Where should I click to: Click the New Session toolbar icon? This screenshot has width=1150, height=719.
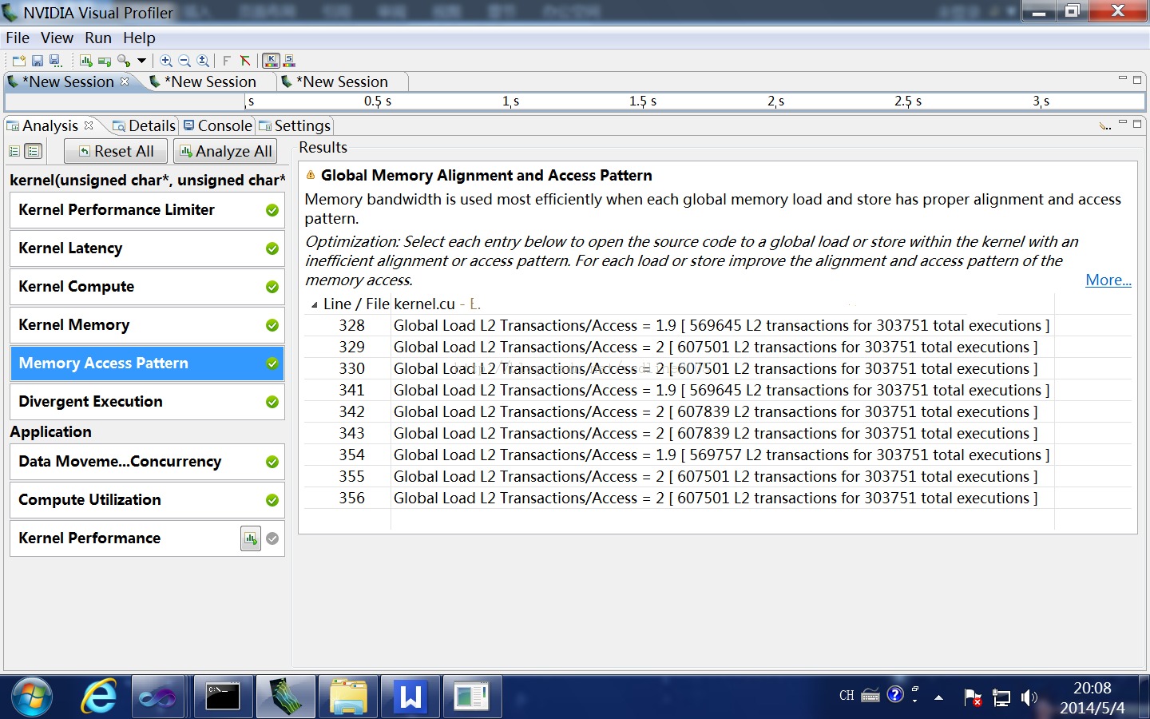[x=19, y=61]
